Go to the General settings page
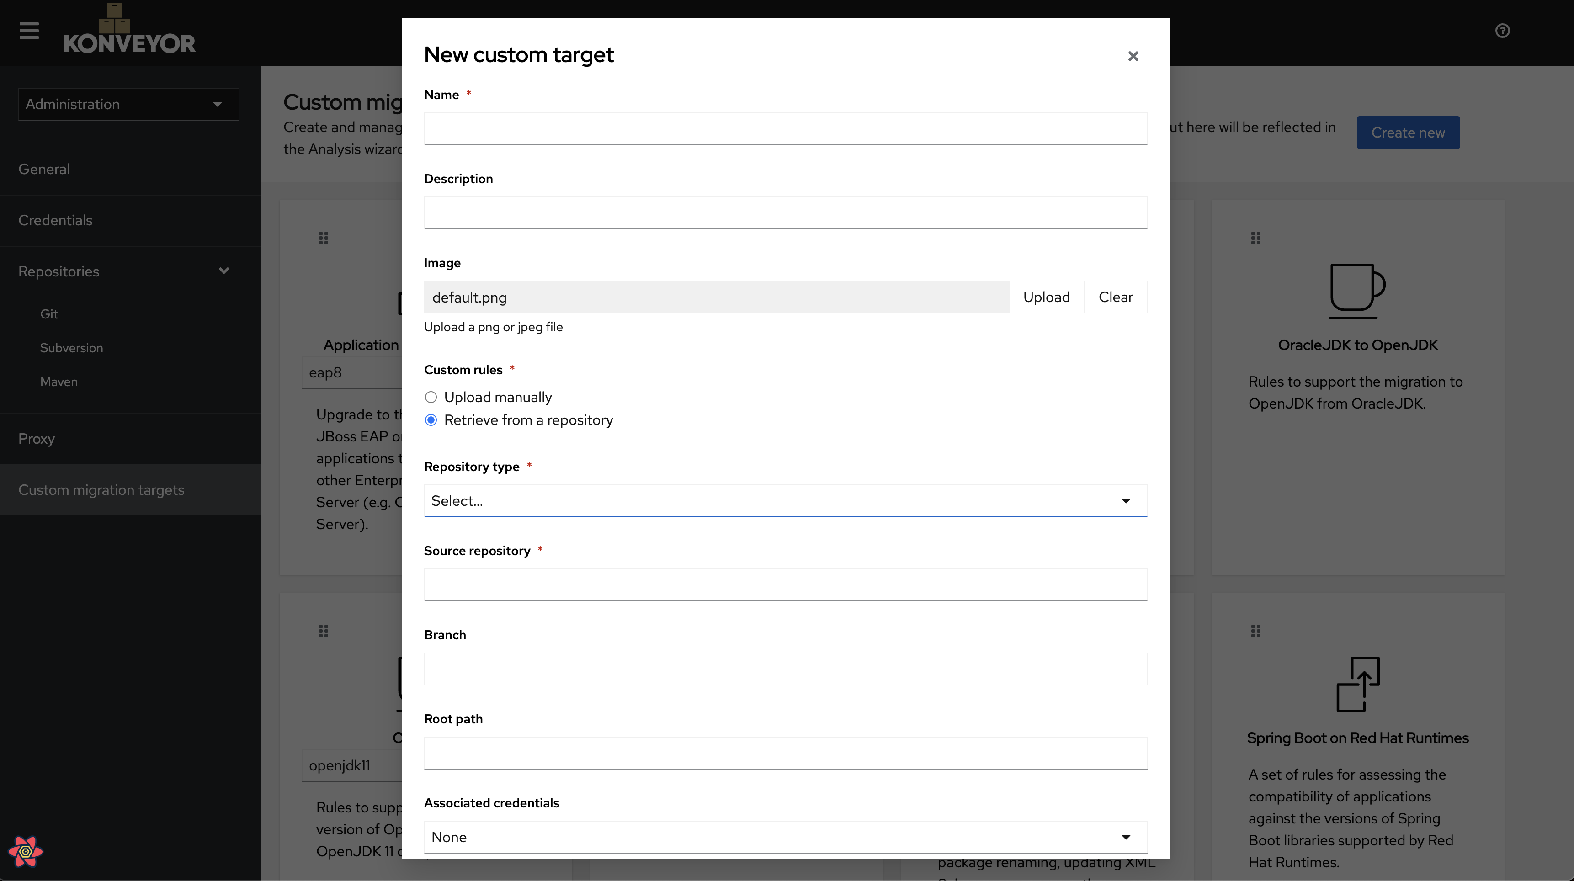 [43, 169]
